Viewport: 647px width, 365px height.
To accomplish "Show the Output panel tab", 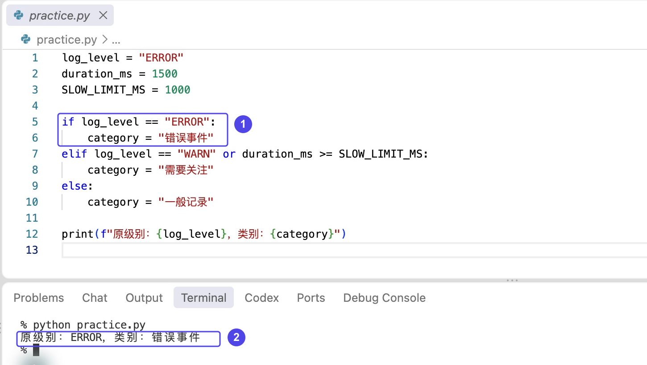I will tap(144, 298).
